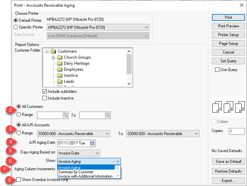This screenshot has height=186, width=247.
Task: Check Show Overdue Invoices Only
Action: pyautogui.click(x=19, y=179)
